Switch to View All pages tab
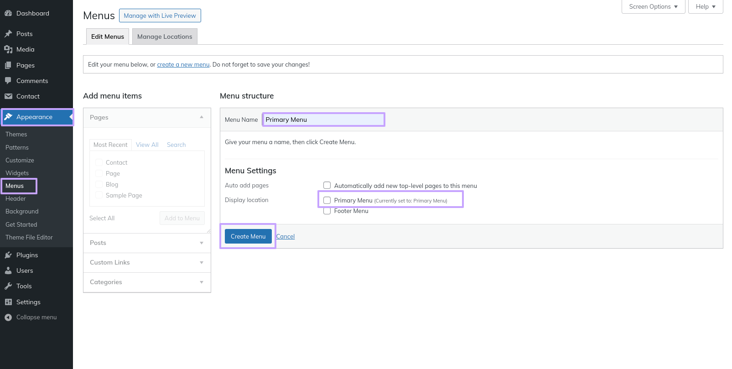Image resolution: width=732 pixels, height=369 pixels. 147,145
